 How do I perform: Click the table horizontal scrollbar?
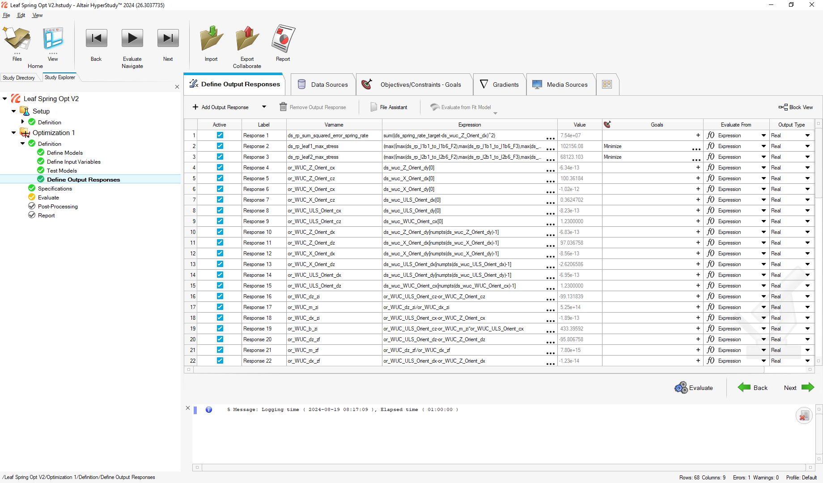tap(478, 370)
